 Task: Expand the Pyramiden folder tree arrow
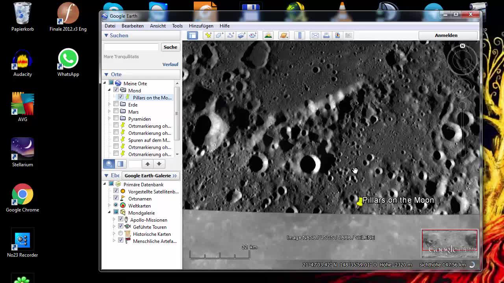tap(109, 119)
